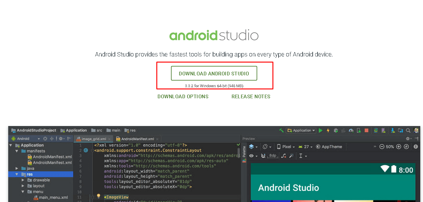Click the Application breadcrumb item
The image size is (423, 202).
(74, 130)
